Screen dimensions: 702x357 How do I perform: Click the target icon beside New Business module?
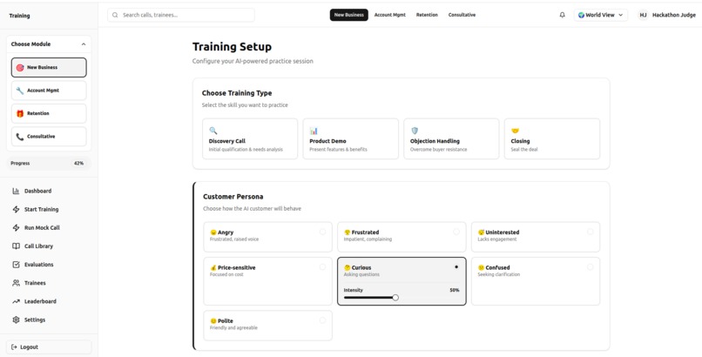coord(20,68)
